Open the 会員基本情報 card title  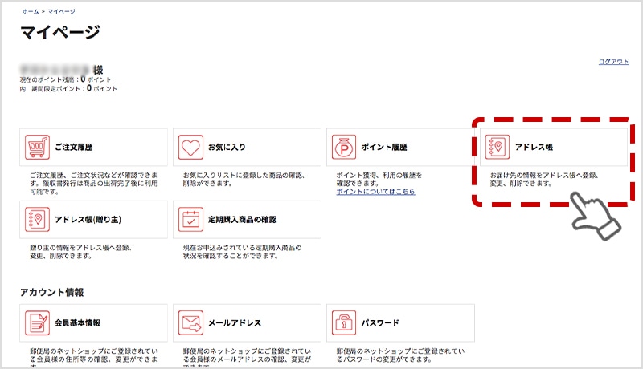(77, 323)
